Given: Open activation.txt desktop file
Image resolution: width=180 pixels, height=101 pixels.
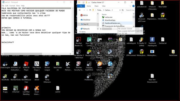Looking at the screenshot, I should pyautogui.click(x=142, y=4).
